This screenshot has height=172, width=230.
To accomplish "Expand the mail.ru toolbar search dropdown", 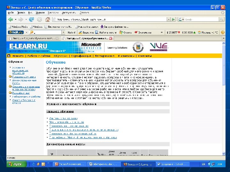I will [63, 32].
